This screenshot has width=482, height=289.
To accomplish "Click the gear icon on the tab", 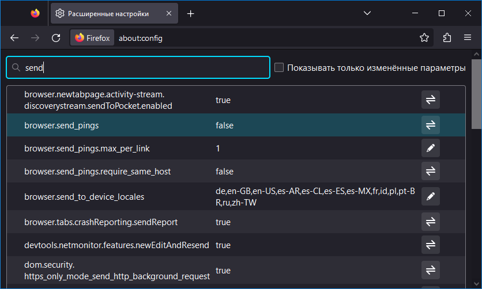I will coord(59,13).
